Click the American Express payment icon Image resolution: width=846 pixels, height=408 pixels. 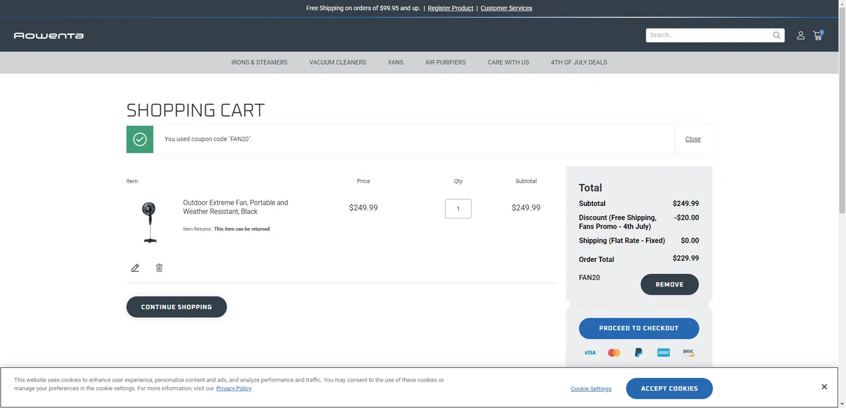663,353
